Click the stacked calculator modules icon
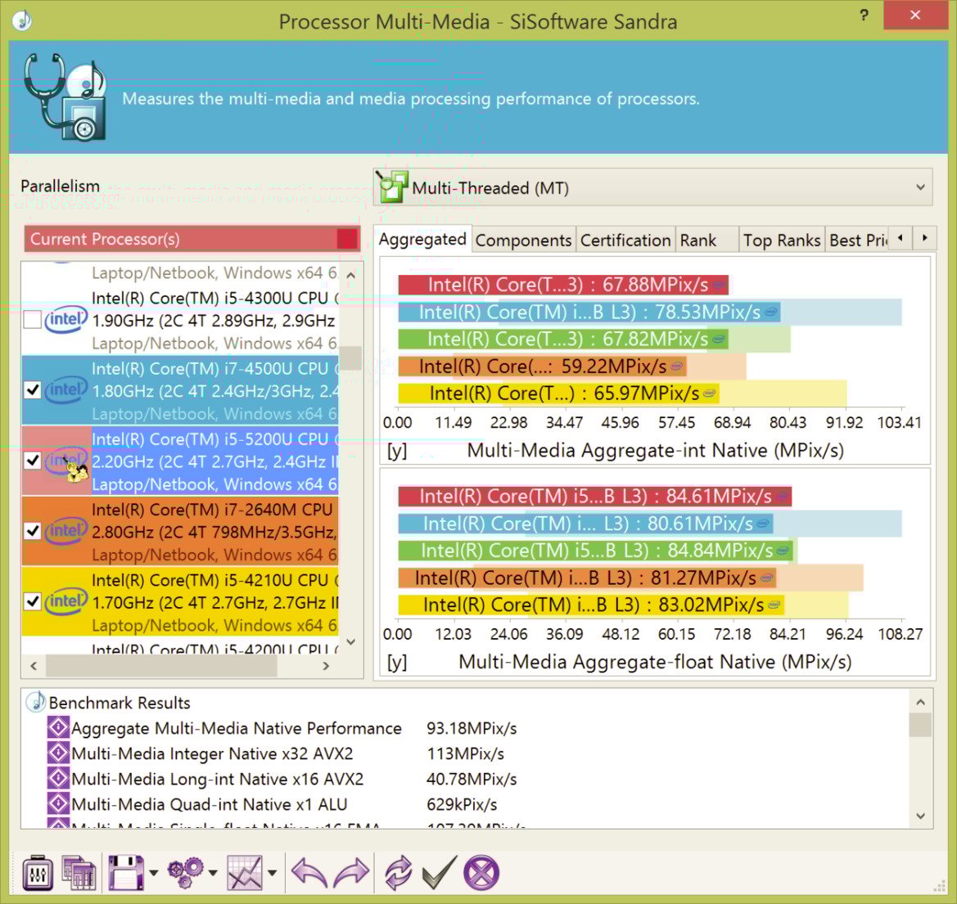Image resolution: width=957 pixels, height=904 pixels. 79,873
